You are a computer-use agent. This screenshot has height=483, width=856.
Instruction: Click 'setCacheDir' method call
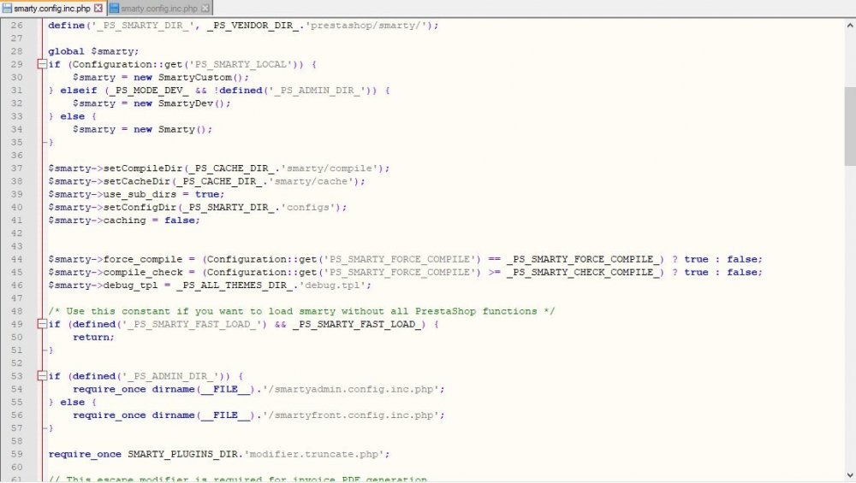(136, 181)
